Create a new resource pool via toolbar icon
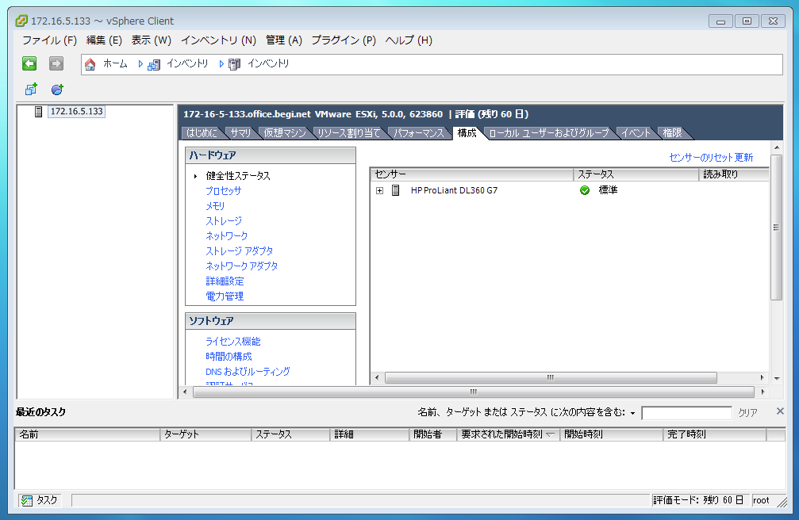This screenshot has width=799, height=520. [x=57, y=90]
